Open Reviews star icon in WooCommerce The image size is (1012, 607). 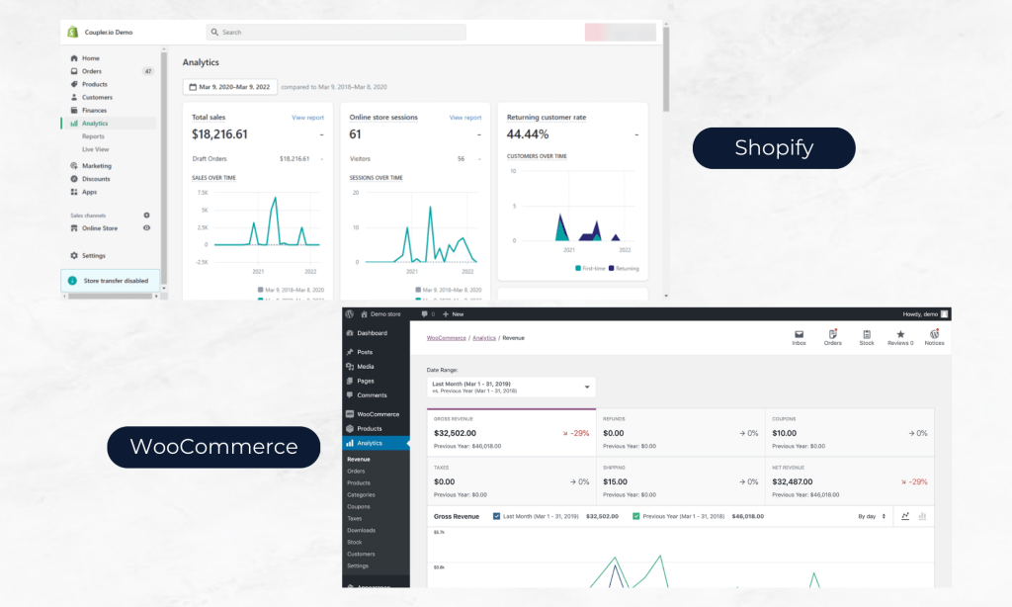pos(899,334)
